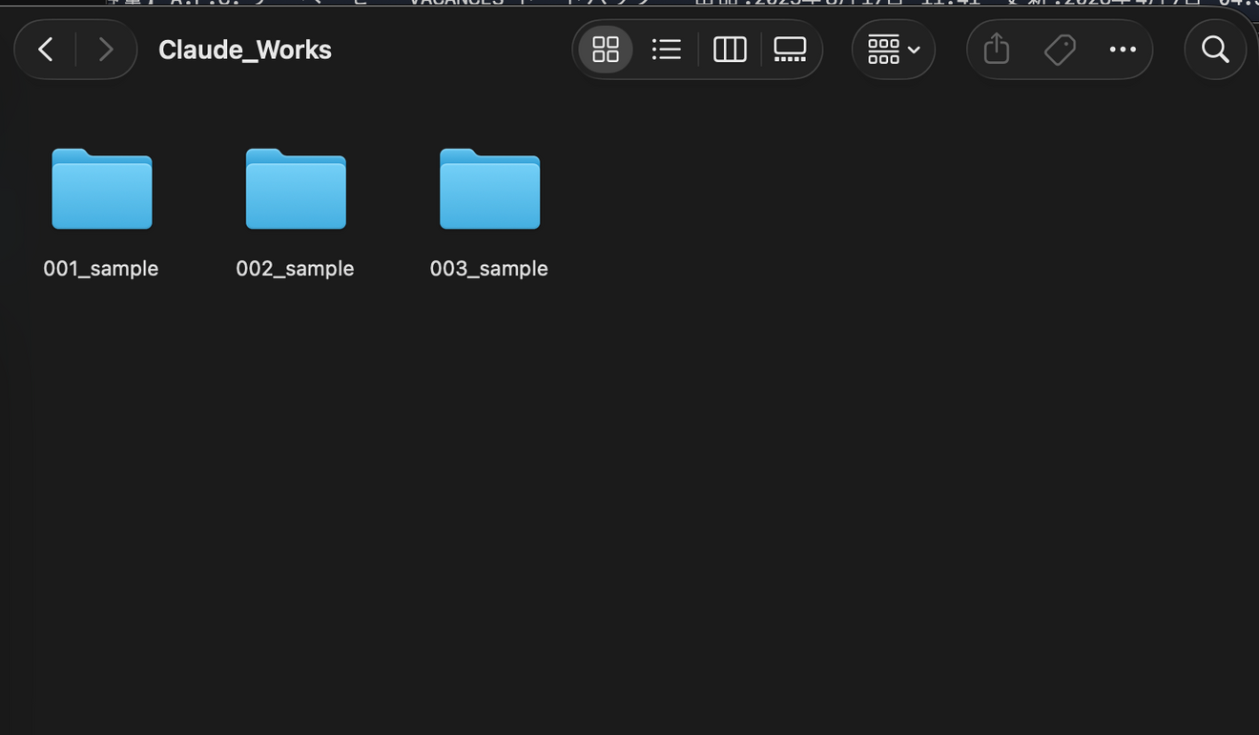Open the Tags icon to tag items
The image size is (1259, 735).
[x=1060, y=49]
